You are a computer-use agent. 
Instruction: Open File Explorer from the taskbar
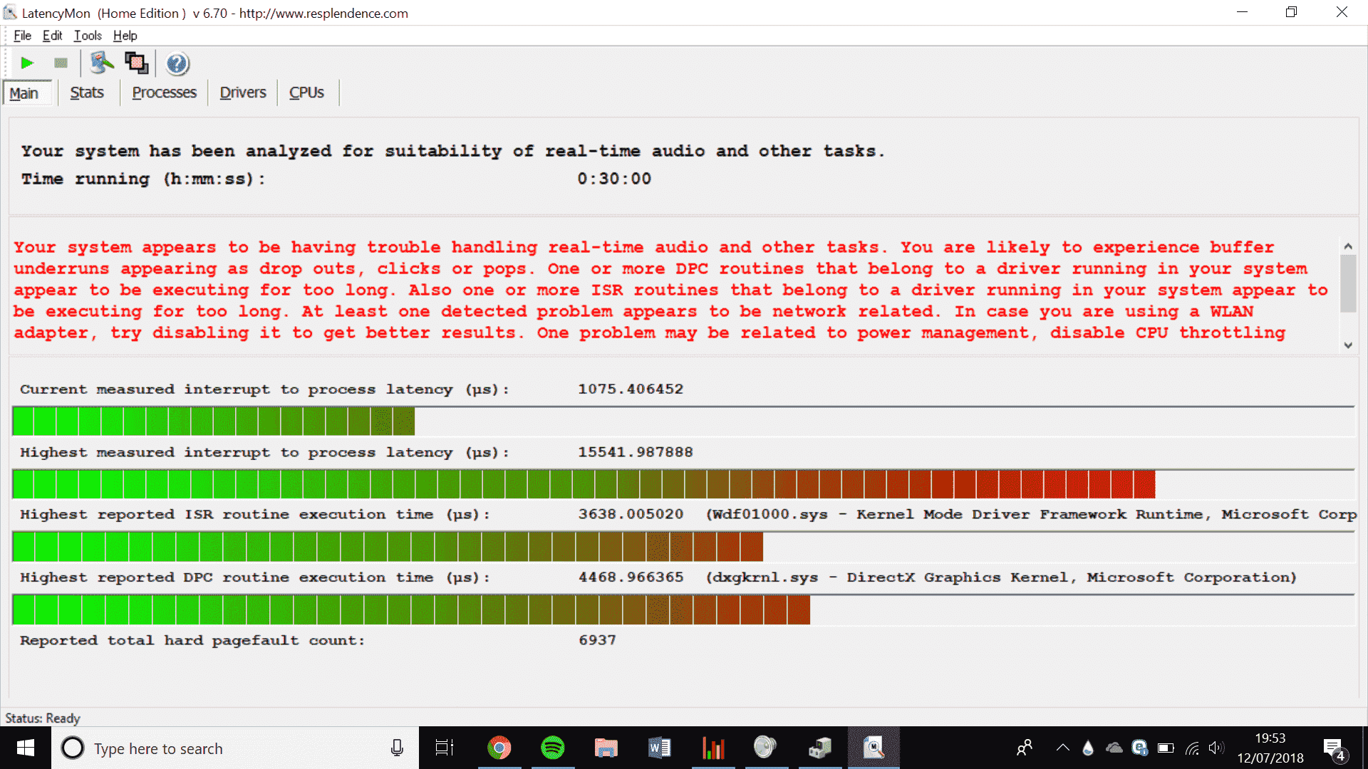pos(606,748)
